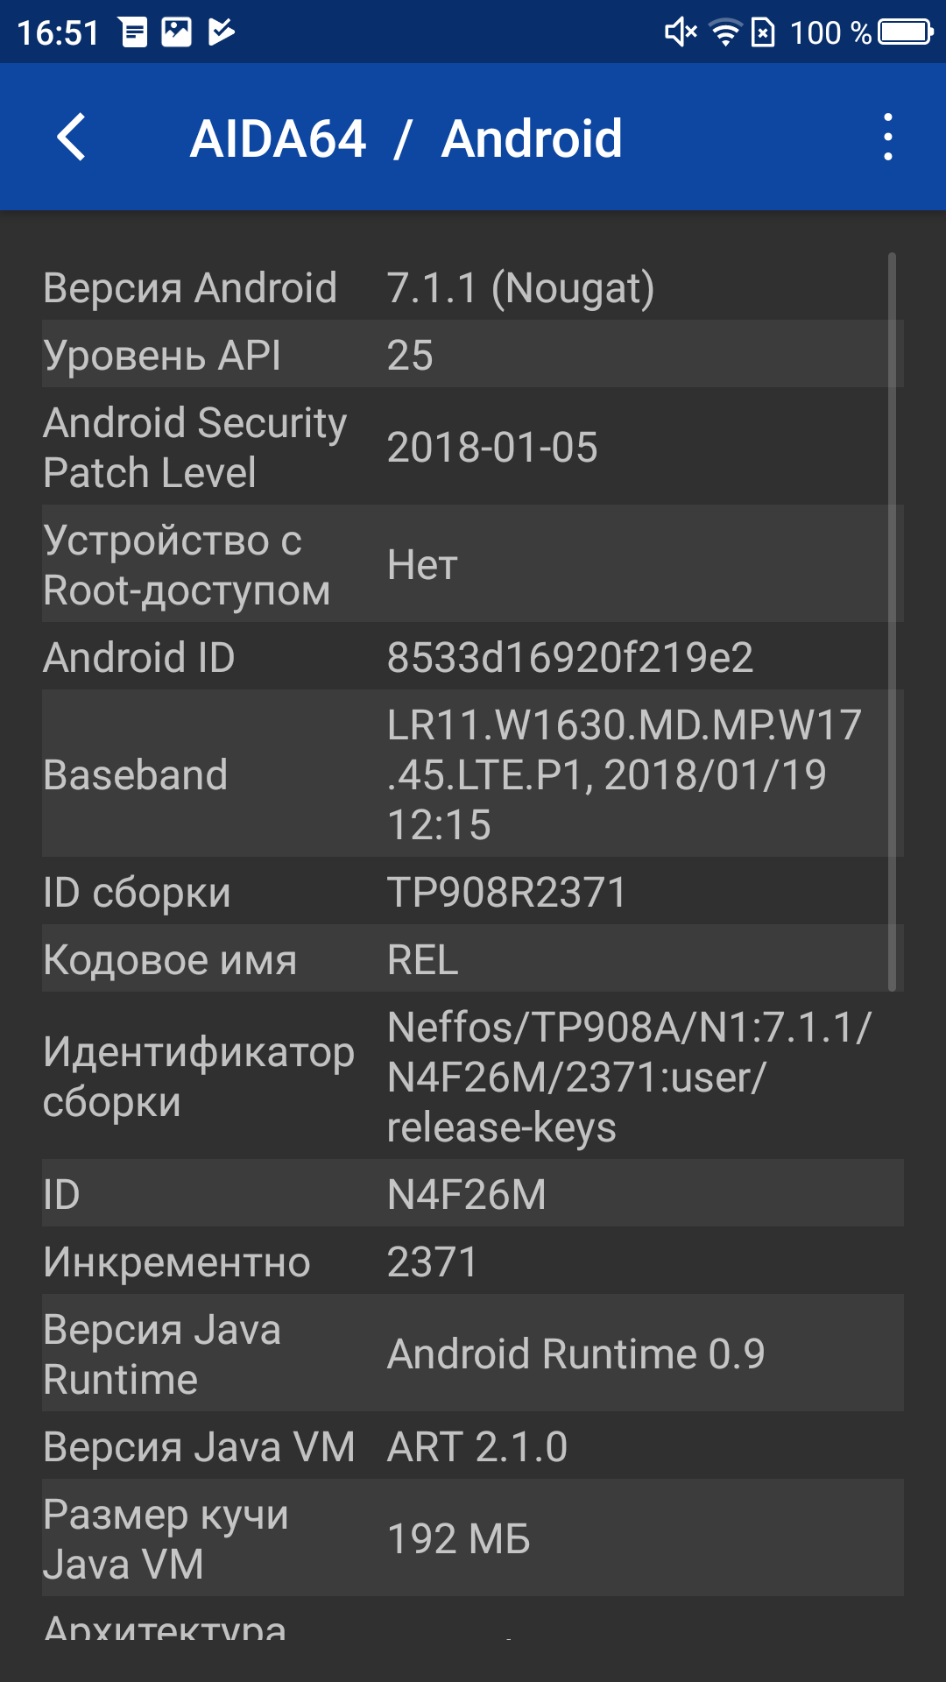Viewport: 946px width, 1682px height.
Task: Tap the document notification icon
Action: point(134,33)
